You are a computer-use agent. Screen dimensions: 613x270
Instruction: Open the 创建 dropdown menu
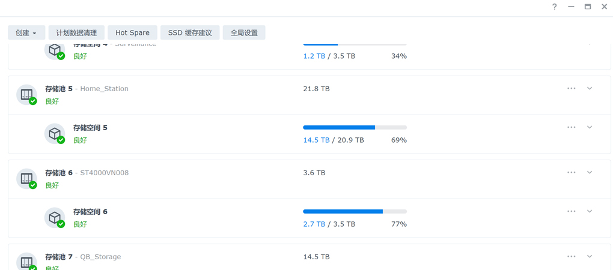[x=26, y=33]
